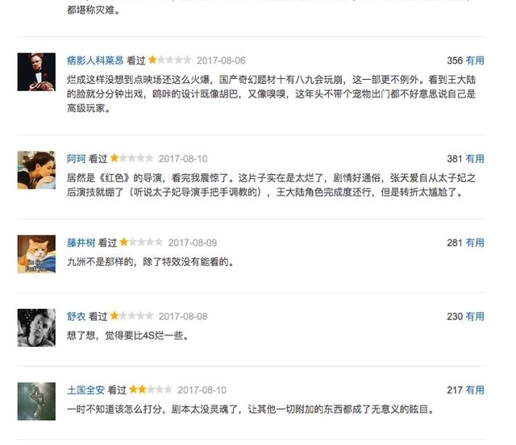The image size is (516, 445).
Task: Mark the 217-vote review as 有用
Action: (x=475, y=390)
